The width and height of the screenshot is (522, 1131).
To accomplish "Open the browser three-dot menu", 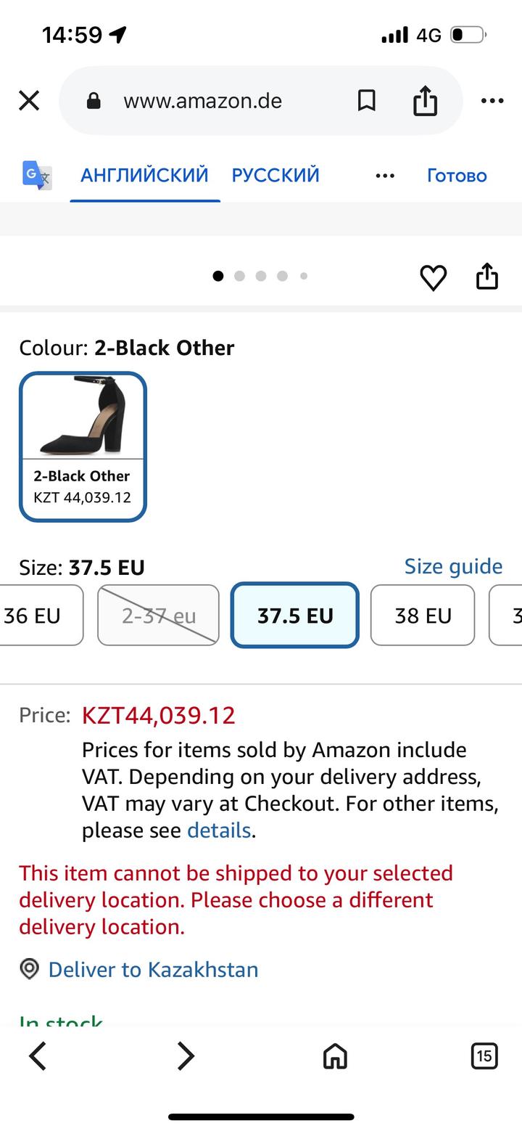I will coord(492,101).
